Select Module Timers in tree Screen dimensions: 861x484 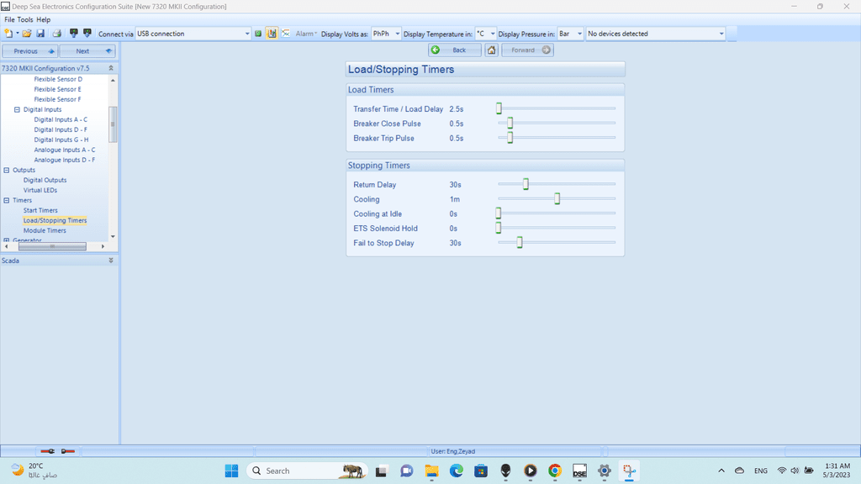point(45,230)
